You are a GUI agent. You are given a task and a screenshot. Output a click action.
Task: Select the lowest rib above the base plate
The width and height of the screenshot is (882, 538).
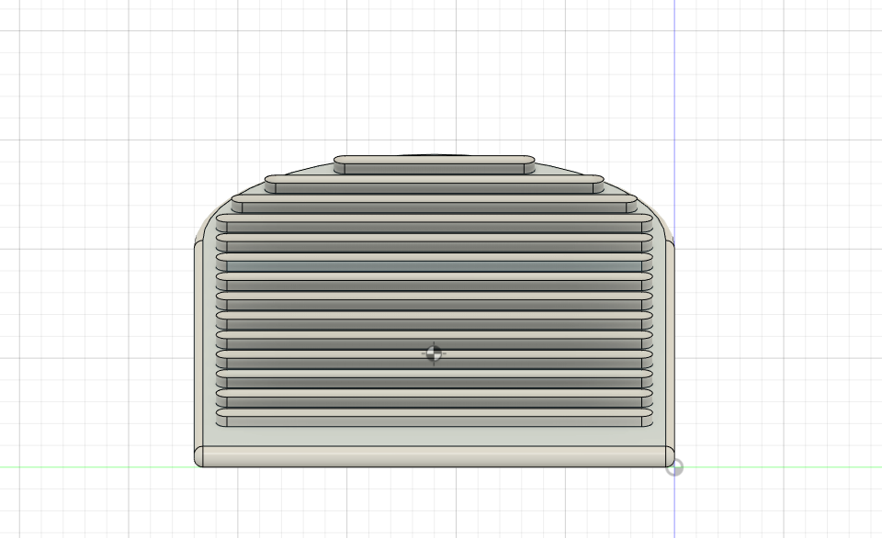[435, 416]
